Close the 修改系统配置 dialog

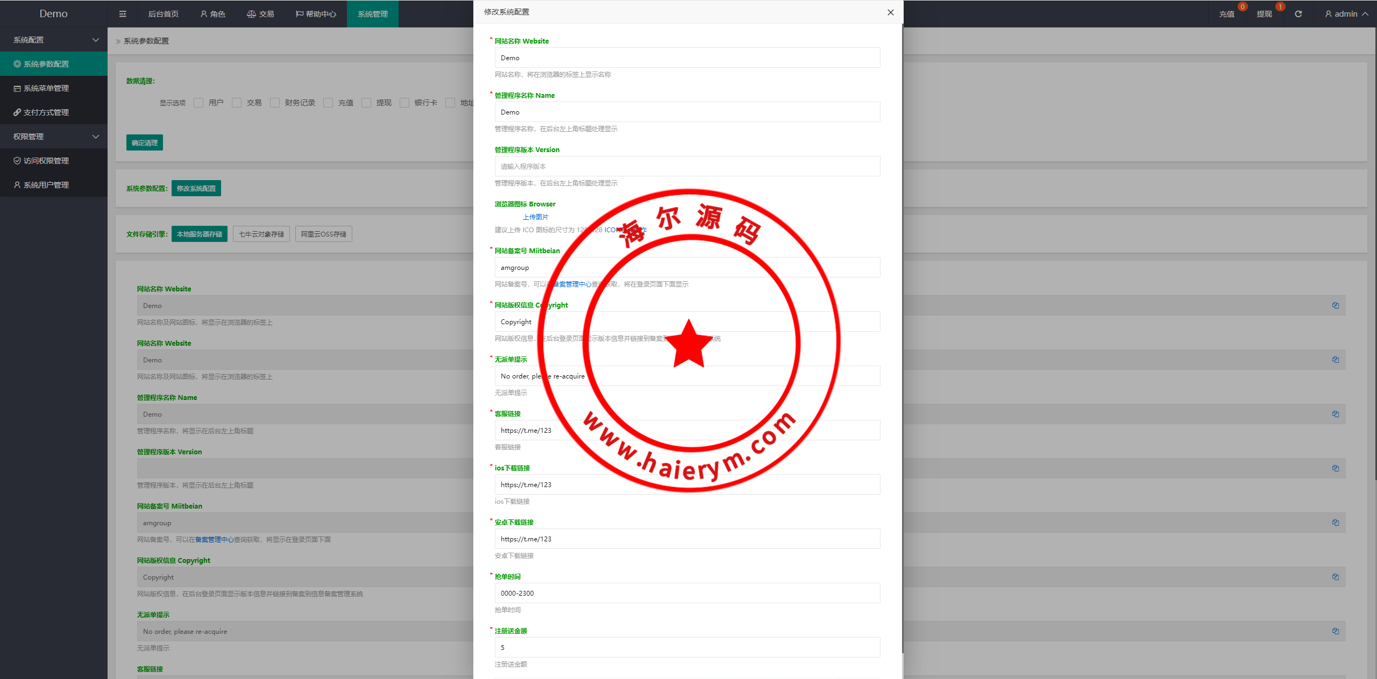pos(891,12)
